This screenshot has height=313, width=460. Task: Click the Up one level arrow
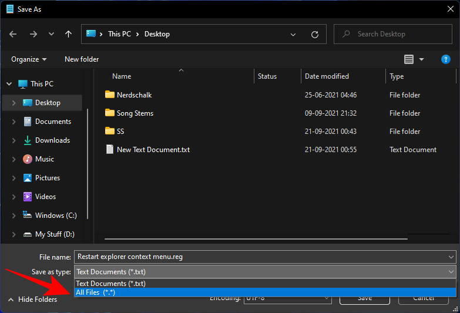click(68, 34)
